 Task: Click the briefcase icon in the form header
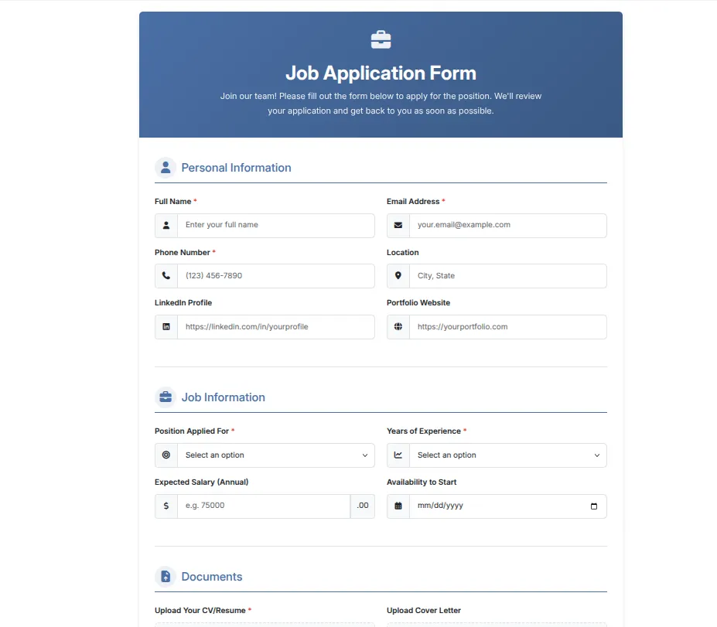(x=380, y=38)
